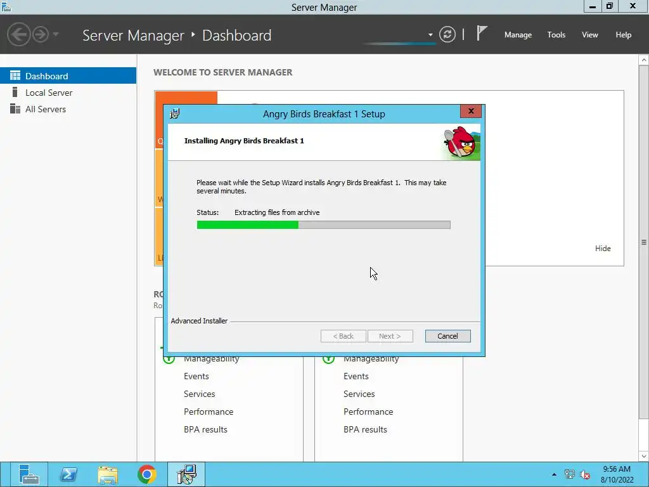This screenshot has width=649, height=487.
Task: Open Performance in the left role tile
Action: click(x=208, y=412)
